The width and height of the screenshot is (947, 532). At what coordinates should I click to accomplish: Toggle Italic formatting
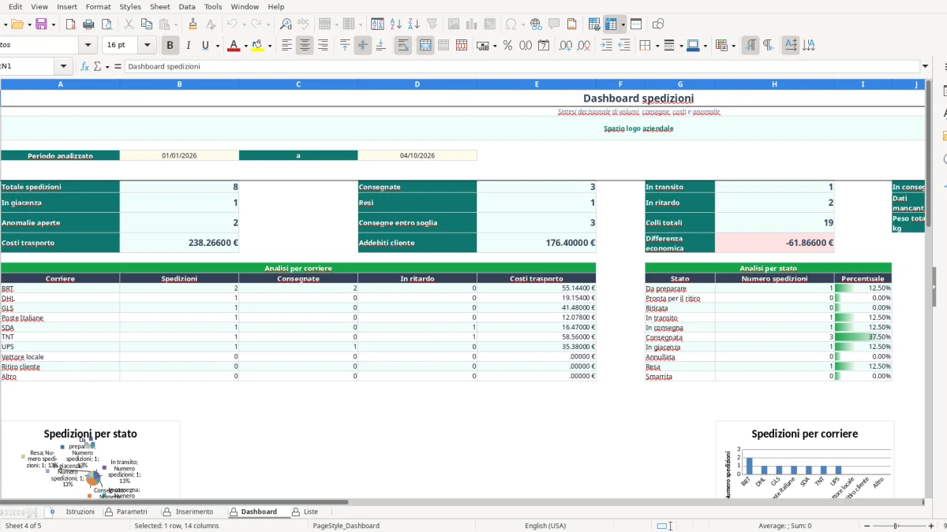point(188,46)
